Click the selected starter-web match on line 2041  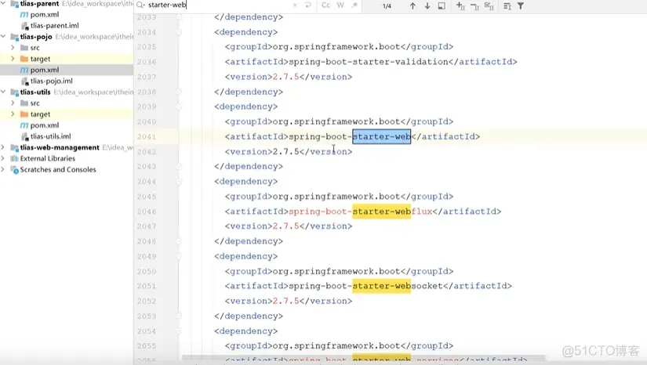381,137
